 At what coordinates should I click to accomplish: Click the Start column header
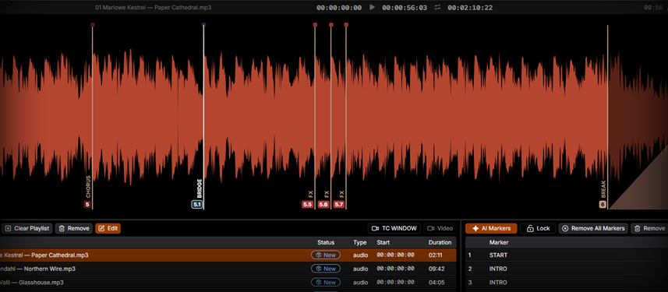tap(383, 243)
